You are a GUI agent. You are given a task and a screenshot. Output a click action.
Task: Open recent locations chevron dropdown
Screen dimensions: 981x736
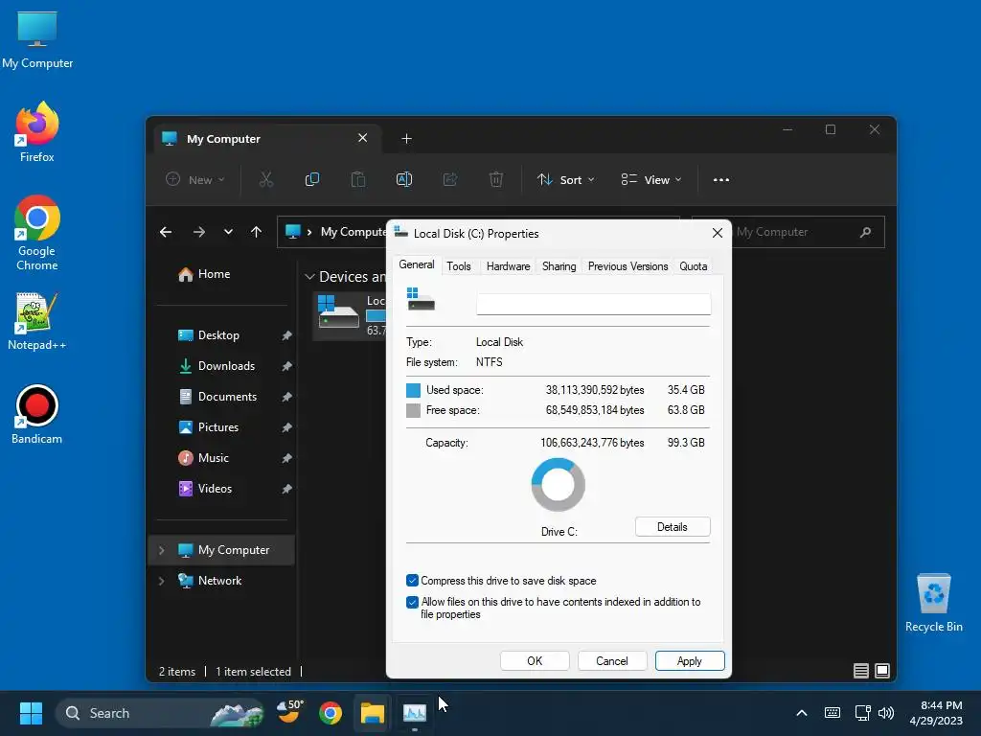tap(228, 232)
